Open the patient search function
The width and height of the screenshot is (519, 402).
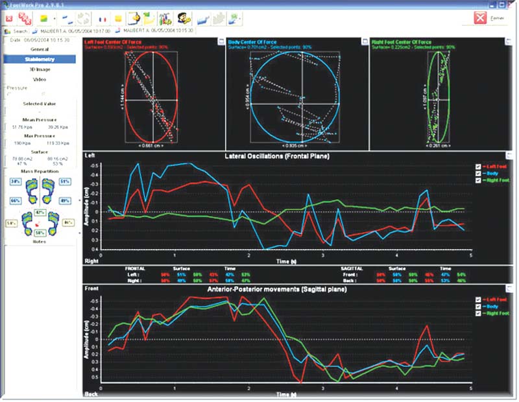click(16, 30)
